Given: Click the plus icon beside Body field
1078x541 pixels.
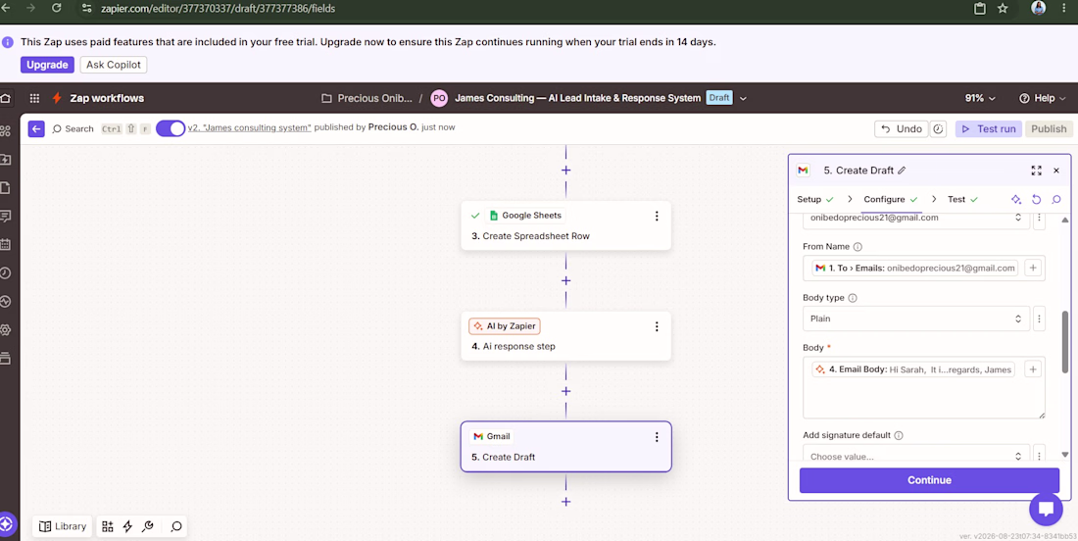Looking at the screenshot, I should tap(1033, 369).
